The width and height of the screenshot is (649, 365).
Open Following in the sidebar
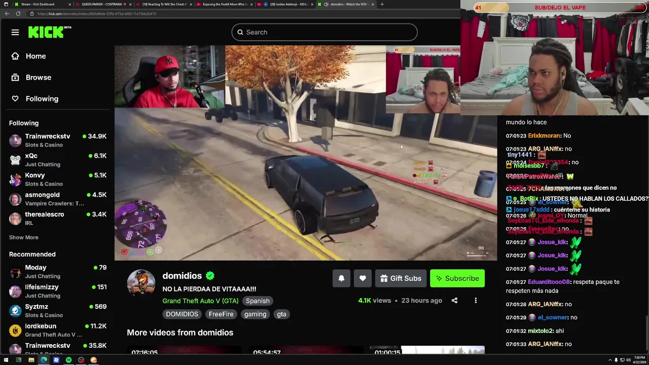35,99
